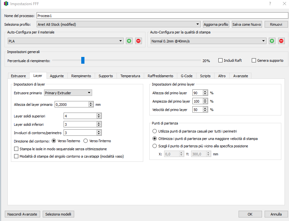The height and width of the screenshot is (221, 289).
Task: Switch to the G-Code tab
Action: click(x=187, y=76)
